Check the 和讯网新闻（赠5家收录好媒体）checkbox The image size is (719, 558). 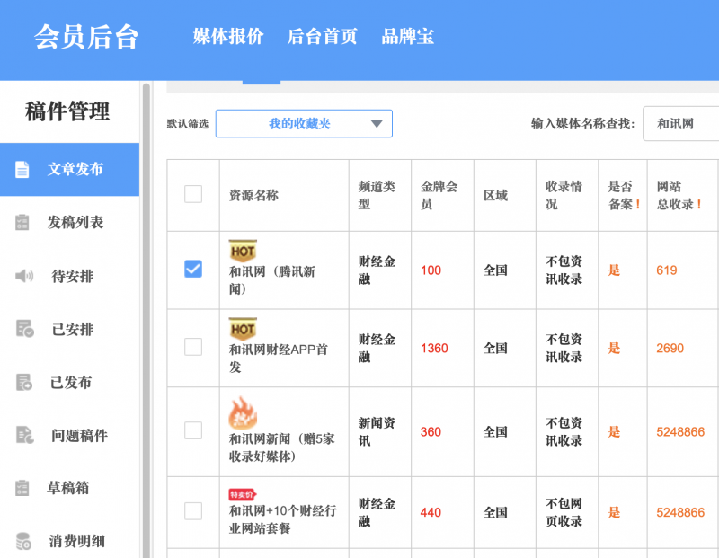point(193,430)
